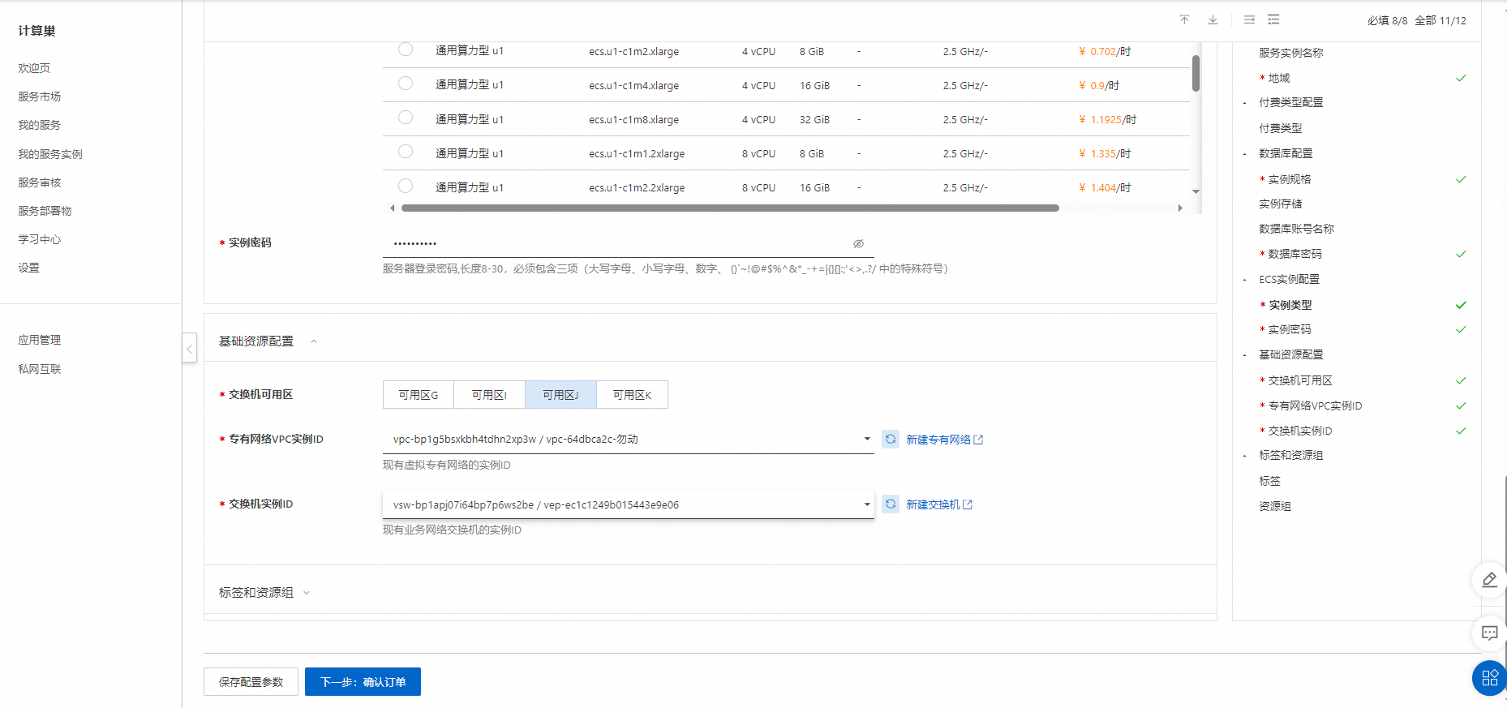Image resolution: width=1507 pixels, height=708 pixels.
Task: Collapse 数据库配置 in the outline
Action: (1245, 154)
